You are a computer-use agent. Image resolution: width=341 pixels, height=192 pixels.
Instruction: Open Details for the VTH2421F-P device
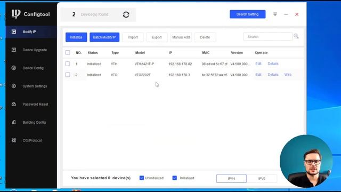pos(273,63)
